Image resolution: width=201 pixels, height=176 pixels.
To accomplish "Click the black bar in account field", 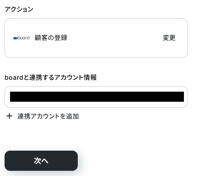I will pyautogui.click(x=97, y=97).
